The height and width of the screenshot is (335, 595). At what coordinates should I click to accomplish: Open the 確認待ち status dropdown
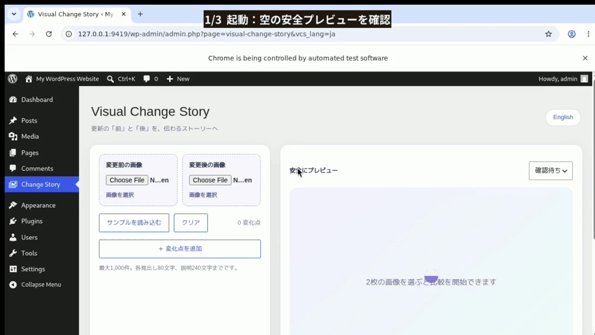coord(551,170)
